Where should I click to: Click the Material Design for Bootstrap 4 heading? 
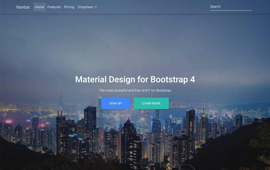[135, 80]
